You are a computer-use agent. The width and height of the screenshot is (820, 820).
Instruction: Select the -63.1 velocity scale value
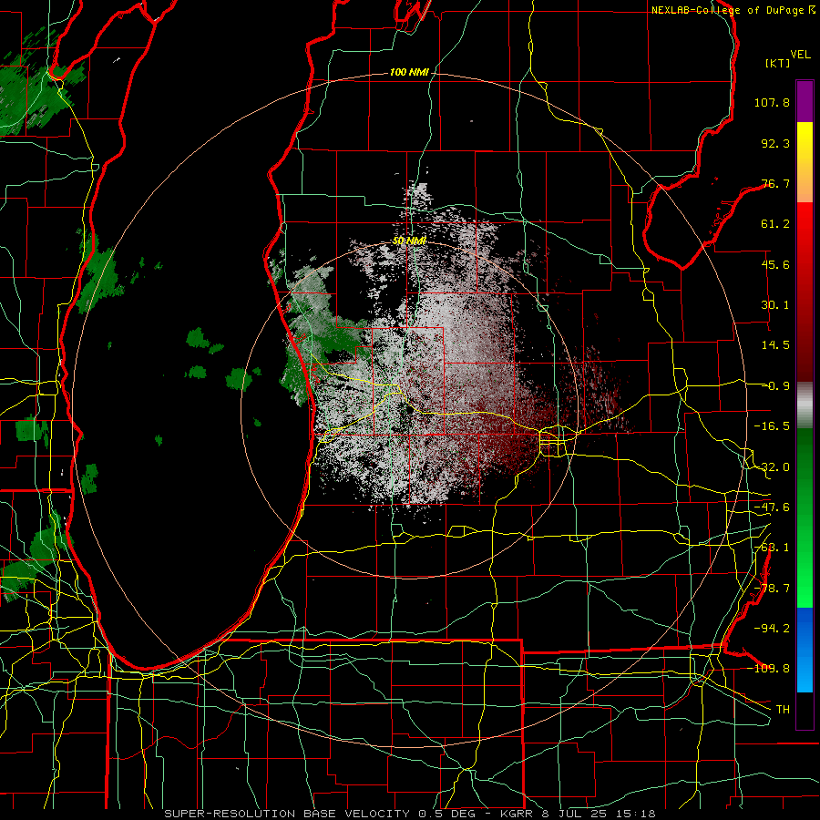[x=772, y=548]
